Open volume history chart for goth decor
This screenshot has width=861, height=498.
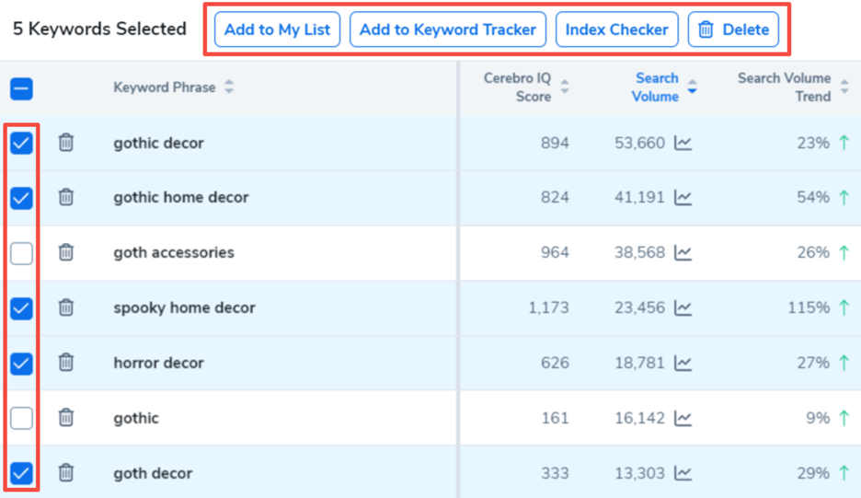click(x=683, y=473)
